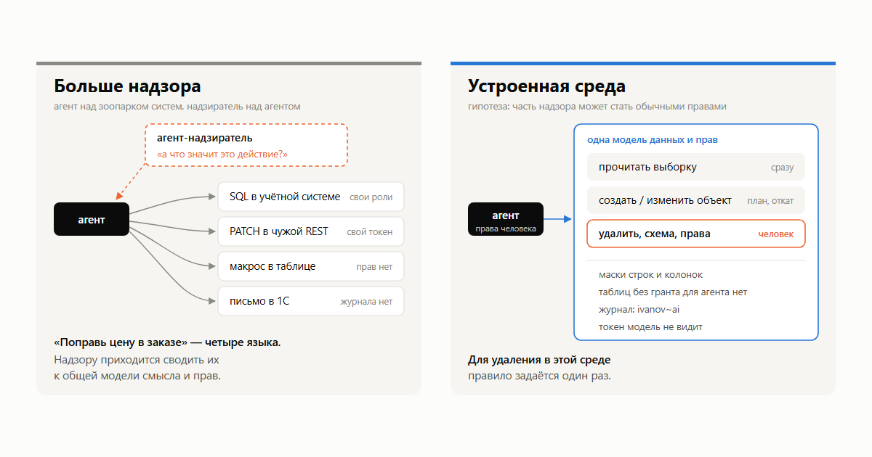Click the label «свои роли»
The image size is (872, 457).
[x=371, y=197]
